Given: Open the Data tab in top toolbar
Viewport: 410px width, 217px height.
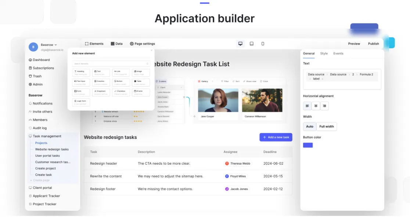Looking at the screenshot, I should click(x=116, y=44).
